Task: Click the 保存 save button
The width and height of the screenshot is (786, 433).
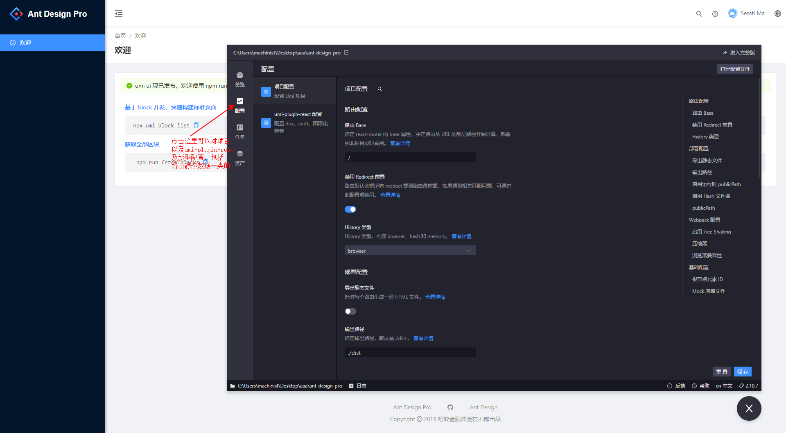Action: point(743,372)
